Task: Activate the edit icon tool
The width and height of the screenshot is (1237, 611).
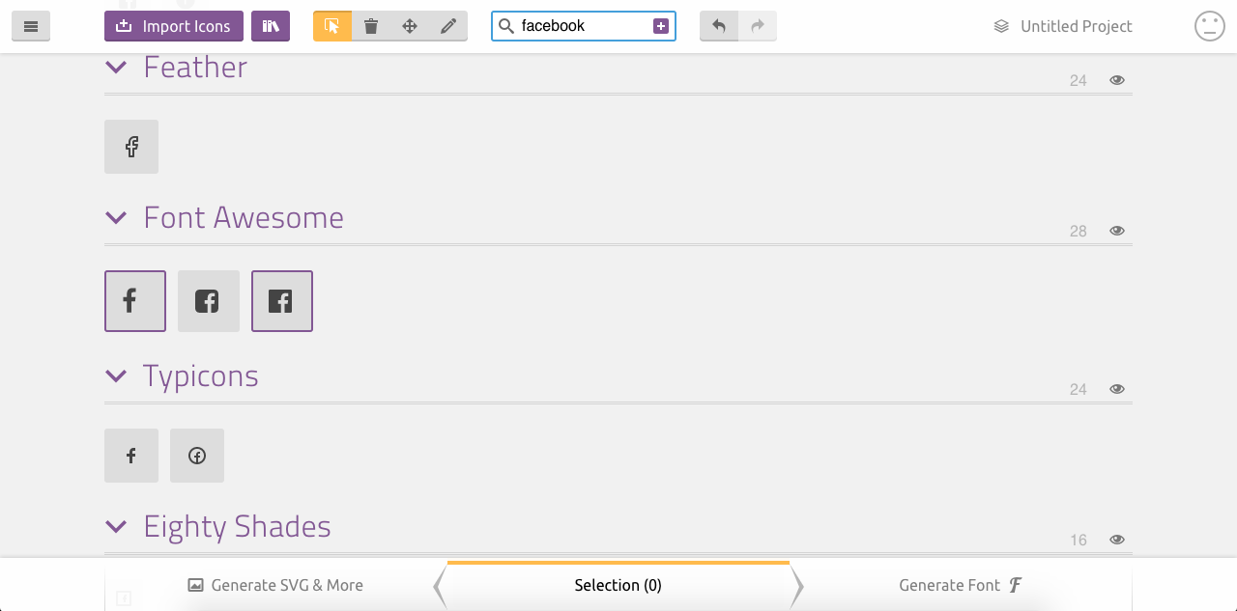Action: pyautogui.click(x=447, y=26)
